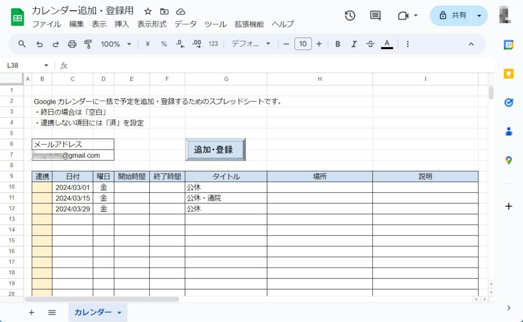Image resolution: width=523 pixels, height=322 pixels.
Task: Open Google Maps side panel icon
Action: [508, 160]
